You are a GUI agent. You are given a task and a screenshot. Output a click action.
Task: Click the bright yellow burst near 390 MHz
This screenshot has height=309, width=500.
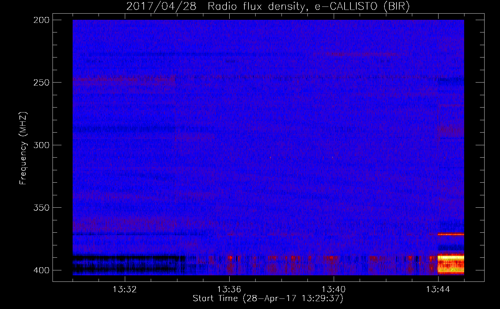451,257
